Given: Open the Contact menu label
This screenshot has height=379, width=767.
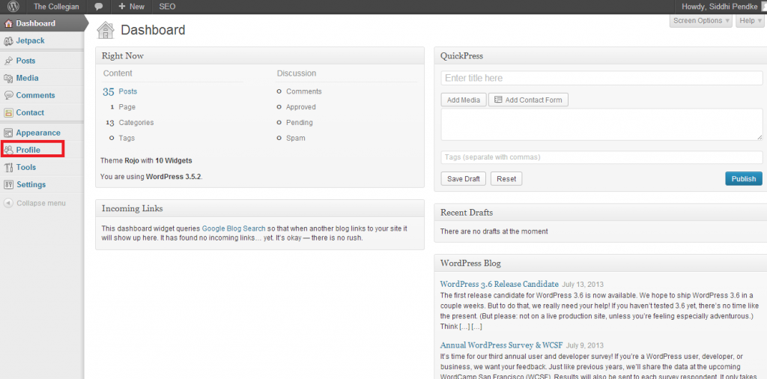Looking at the screenshot, I should 30,112.
